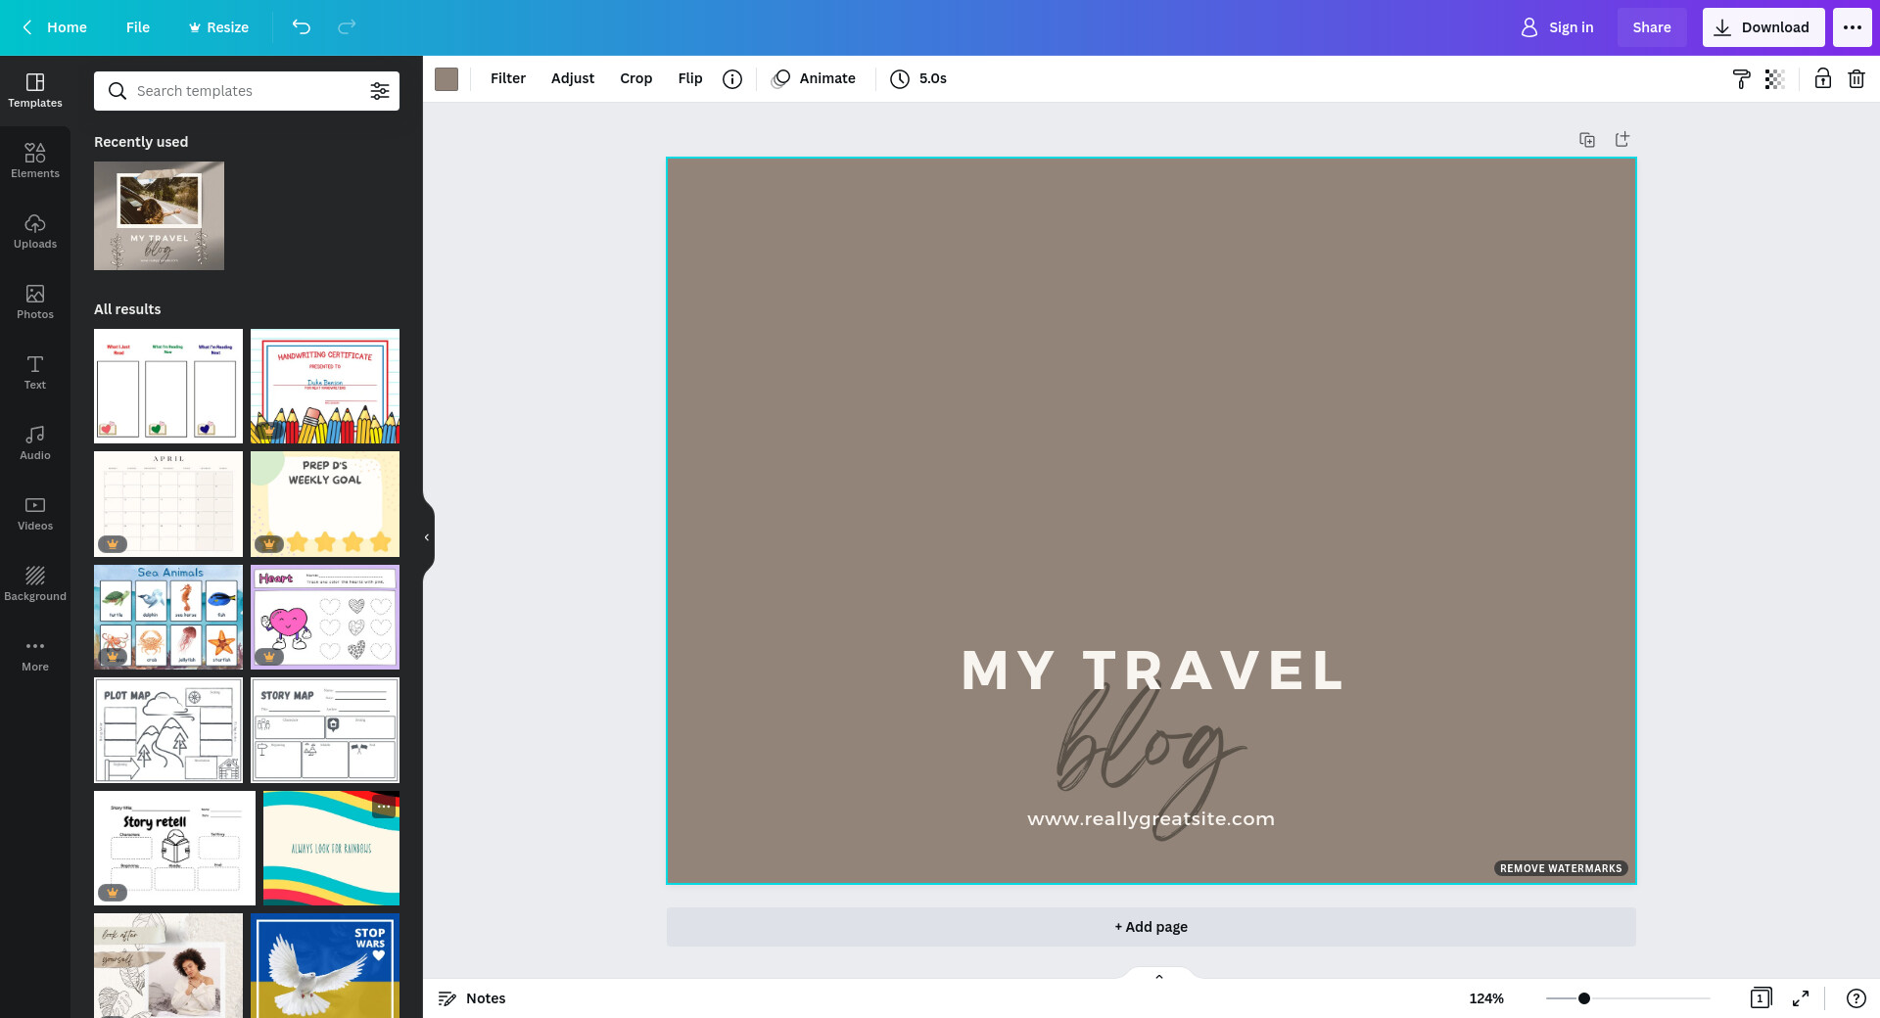Click the Add page button
The image size is (1880, 1018).
point(1151,927)
